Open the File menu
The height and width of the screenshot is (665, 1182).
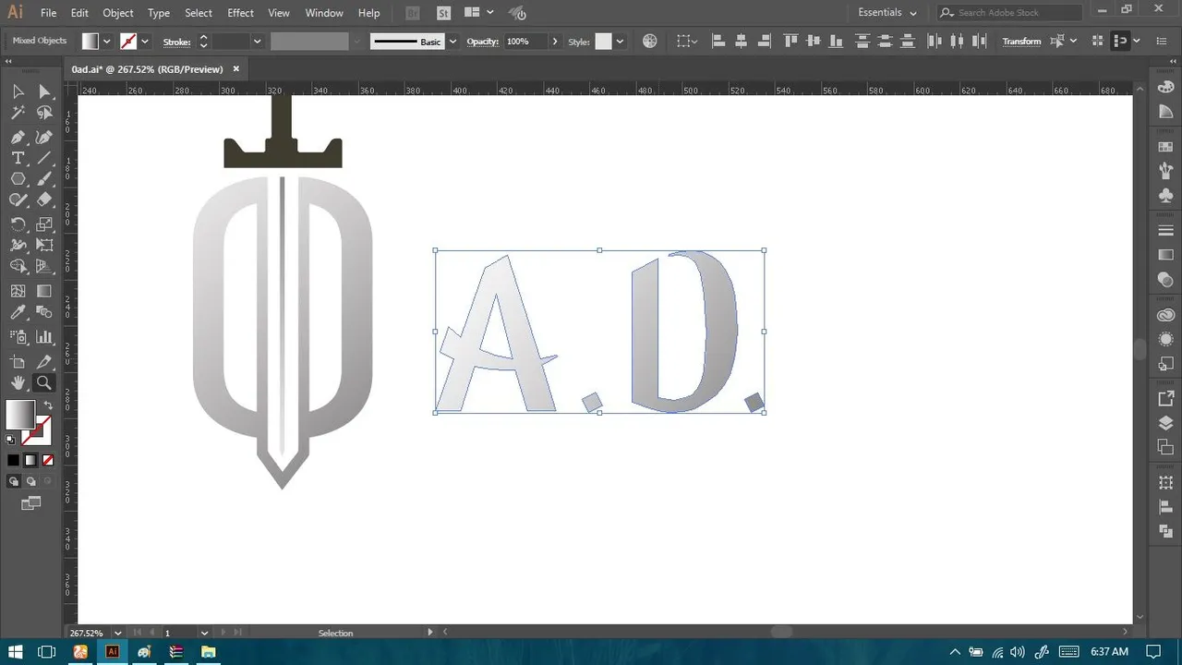pos(49,13)
